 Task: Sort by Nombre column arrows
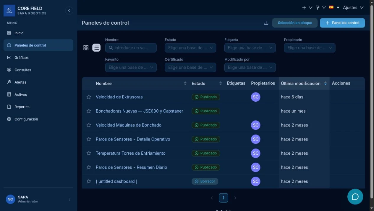click(185, 84)
